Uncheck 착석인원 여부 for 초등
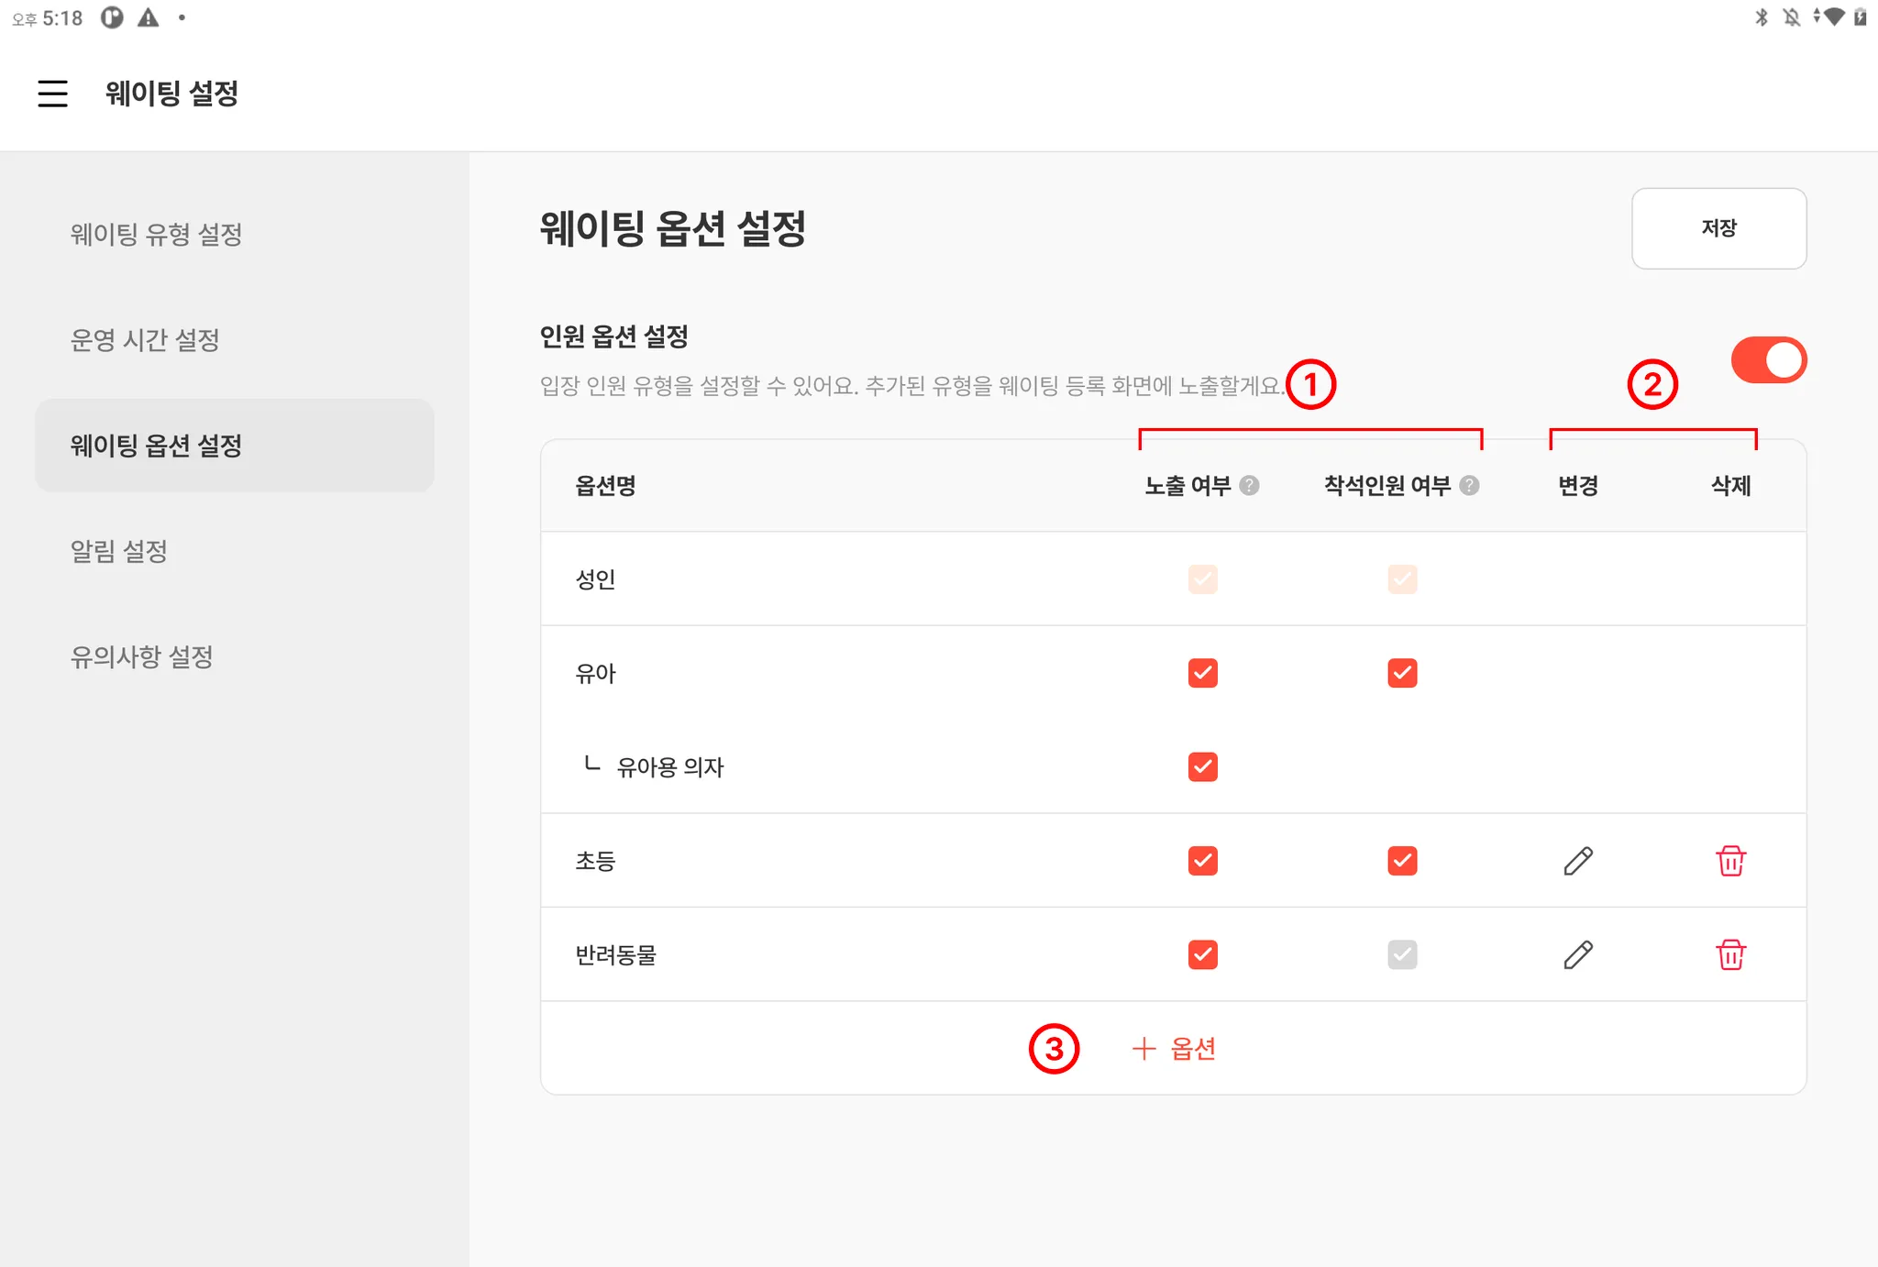This screenshot has width=1878, height=1267. 1402,861
